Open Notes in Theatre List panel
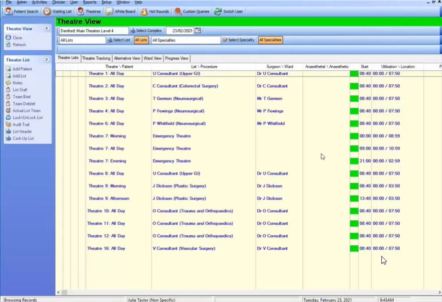The width and height of the screenshot is (442, 302). coord(14,83)
